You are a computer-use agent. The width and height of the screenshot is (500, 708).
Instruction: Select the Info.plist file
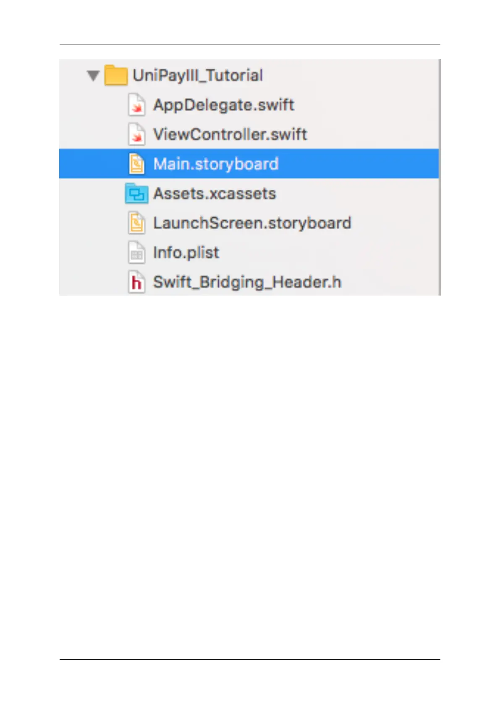[186, 253]
